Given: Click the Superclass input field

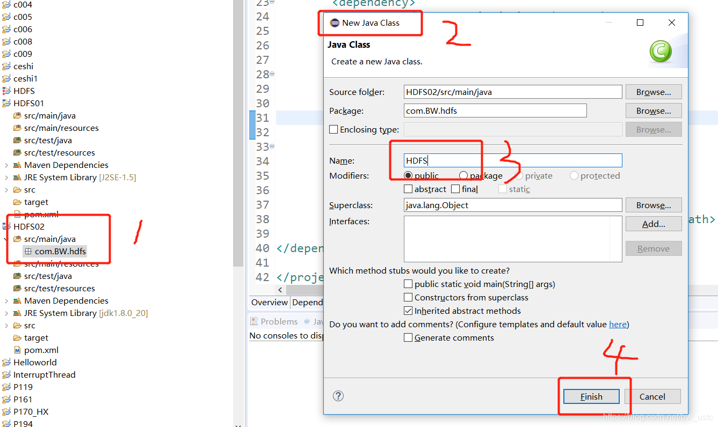Looking at the screenshot, I should pyautogui.click(x=513, y=205).
